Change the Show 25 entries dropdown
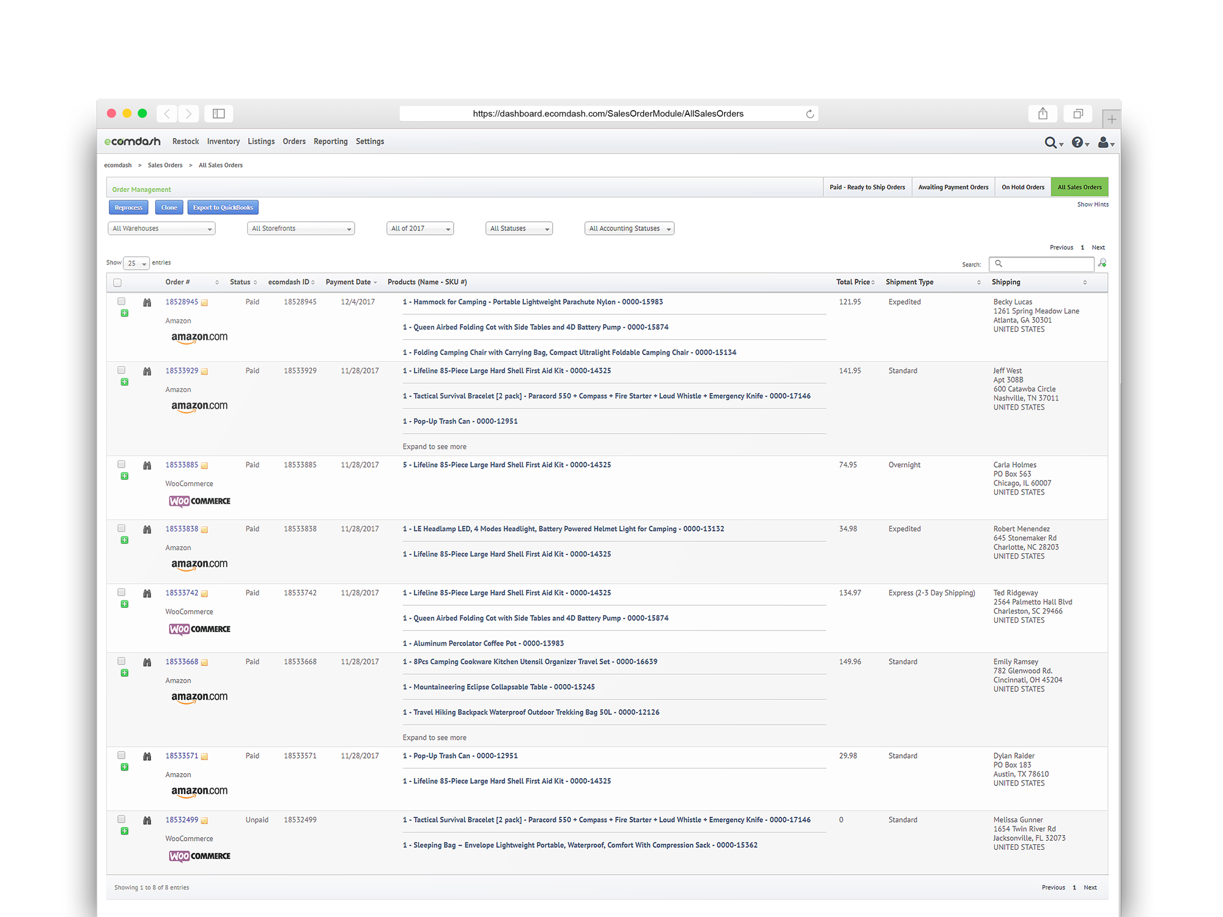This screenshot has width=1223, height=917. coord(136,263)
